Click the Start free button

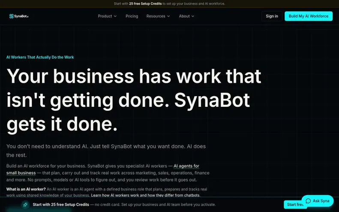[x=294, y=204]
